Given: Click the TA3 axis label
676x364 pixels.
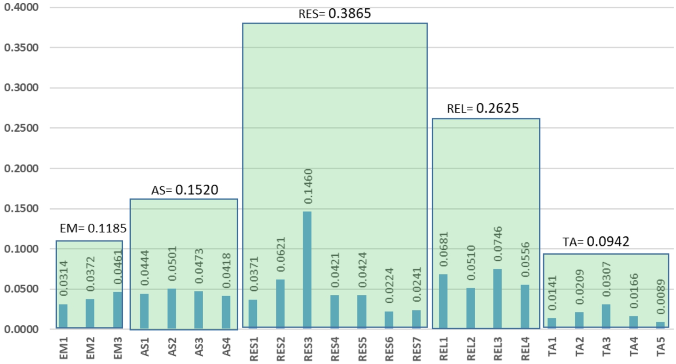Looking at the screenshot, I should point(606,346).
